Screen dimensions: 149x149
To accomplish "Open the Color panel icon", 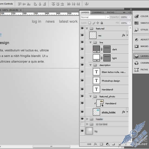I will (137, 16).
